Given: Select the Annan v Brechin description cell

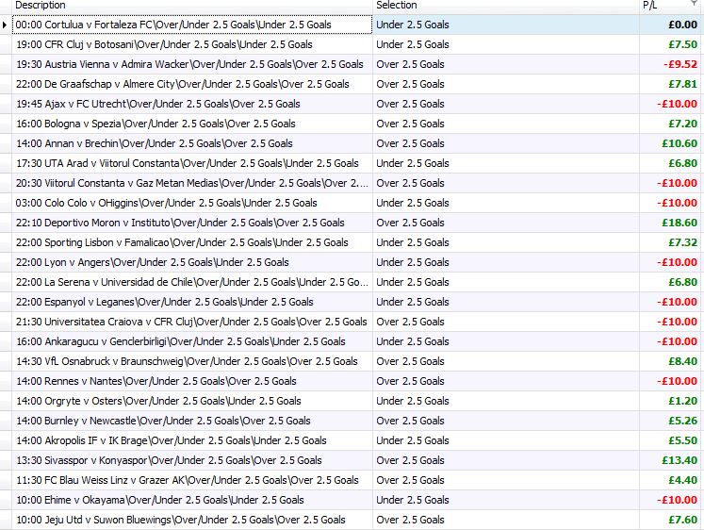Looking at the screenshot, I should (192, 143).
